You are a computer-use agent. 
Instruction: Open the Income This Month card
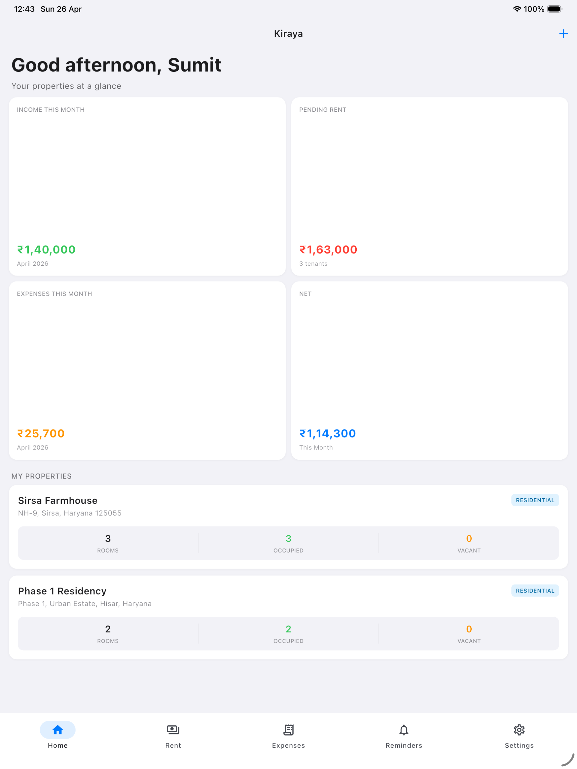pyautogui.click(x=147, y=186)
